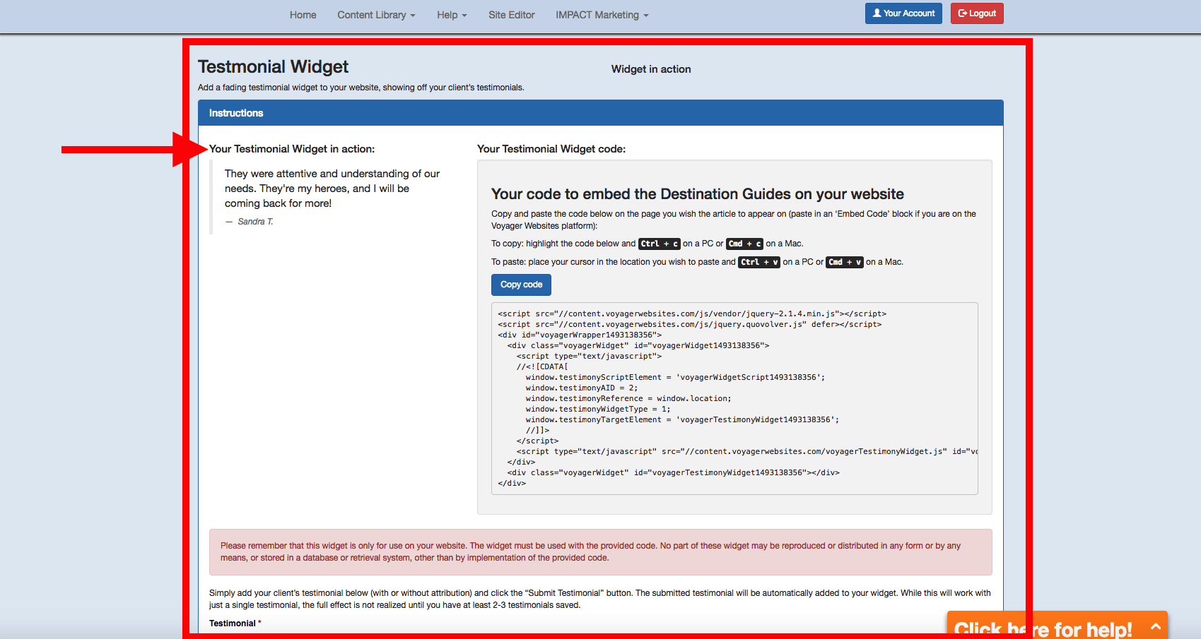Click the logout arrow icon
Screen dimensions: 1201x639
coord(962,13)
